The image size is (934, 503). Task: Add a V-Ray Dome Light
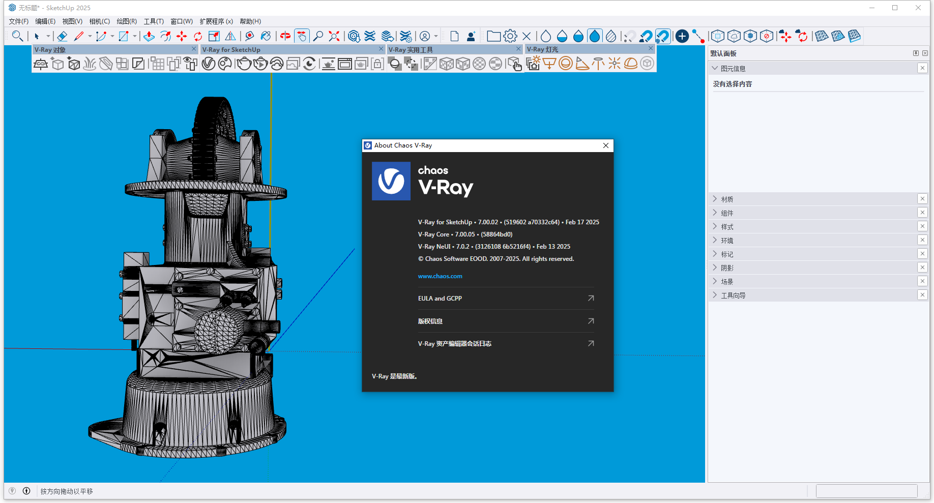[631, 64]
